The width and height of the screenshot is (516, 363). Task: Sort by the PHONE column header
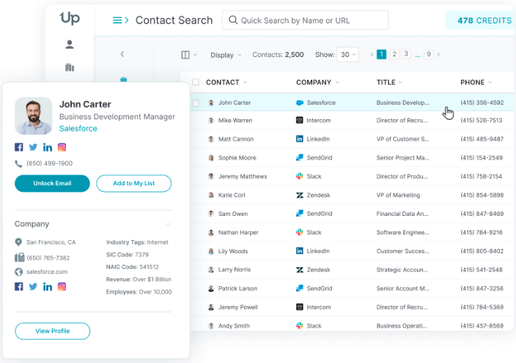pyautogui.click(x=476, y=82)
